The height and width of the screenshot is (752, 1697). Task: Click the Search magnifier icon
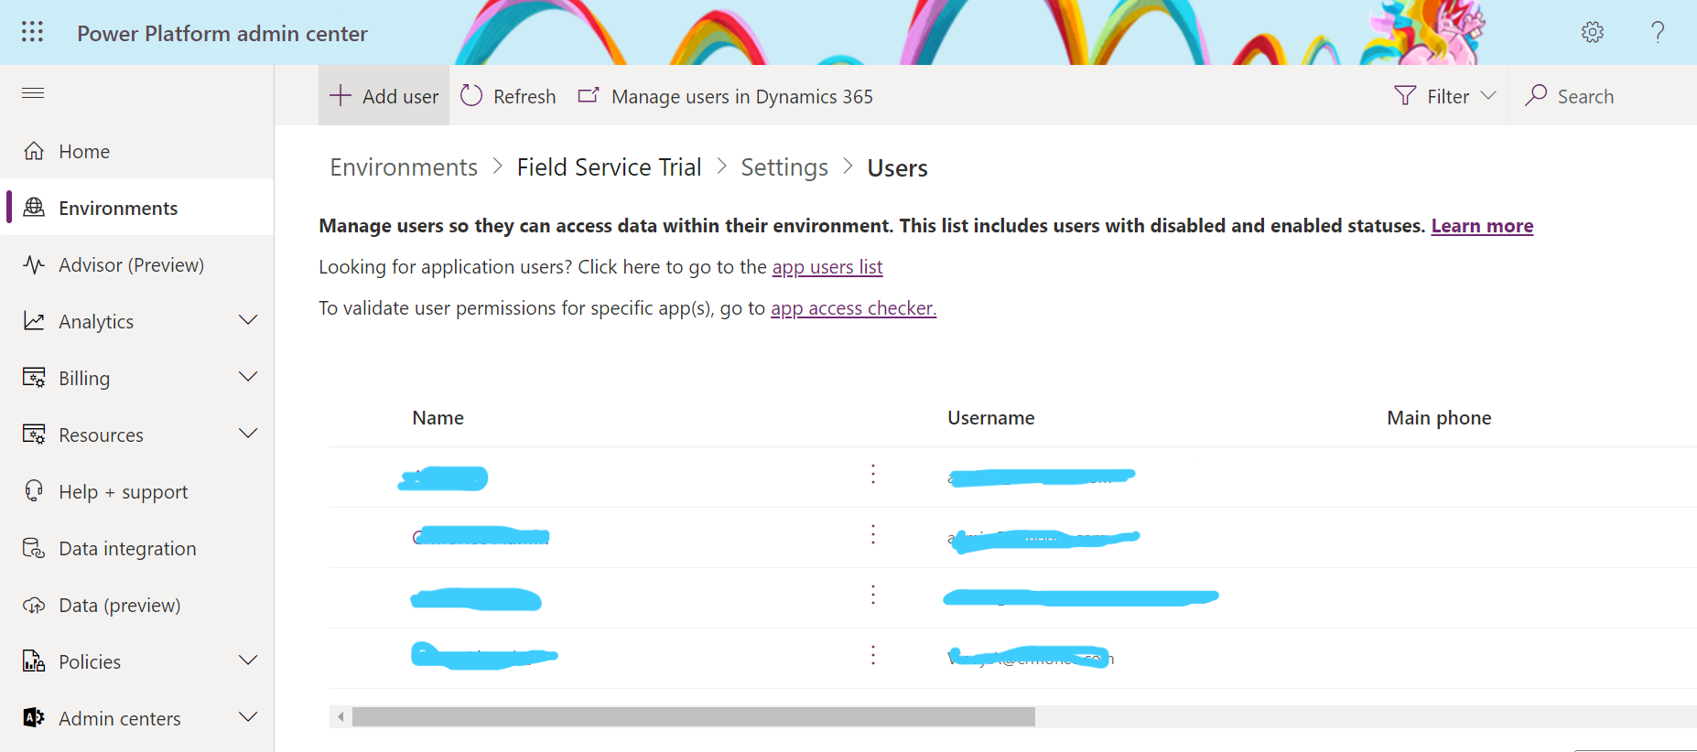coord(1536,95)
